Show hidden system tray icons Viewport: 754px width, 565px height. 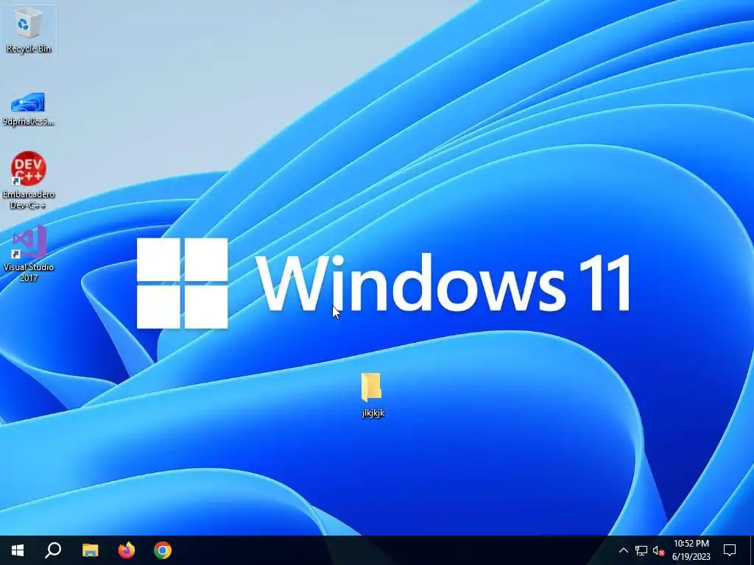623,550
